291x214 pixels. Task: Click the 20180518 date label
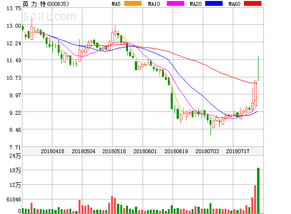pyautogui.click(x=114, y=151)
